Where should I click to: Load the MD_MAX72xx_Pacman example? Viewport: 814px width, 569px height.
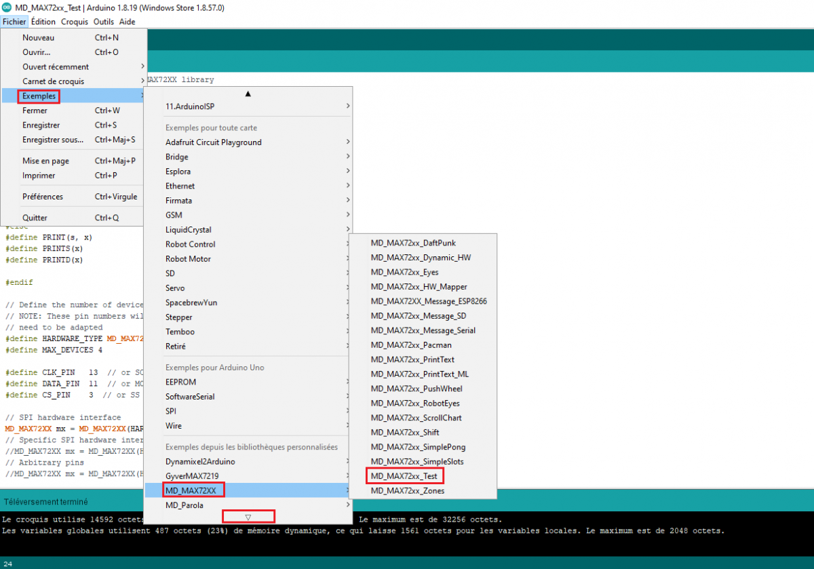[x=423, y=345]
